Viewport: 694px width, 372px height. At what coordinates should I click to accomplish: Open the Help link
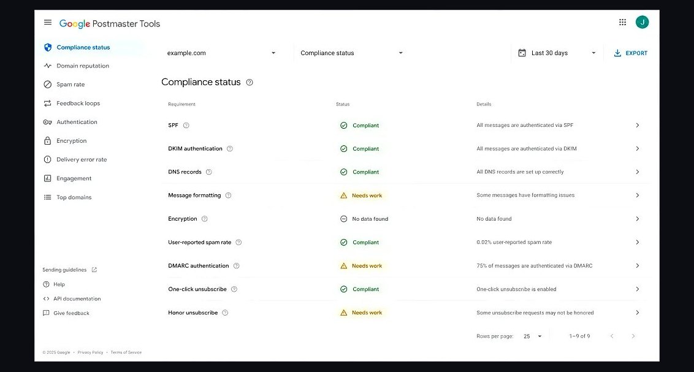[x=53, y=284]
